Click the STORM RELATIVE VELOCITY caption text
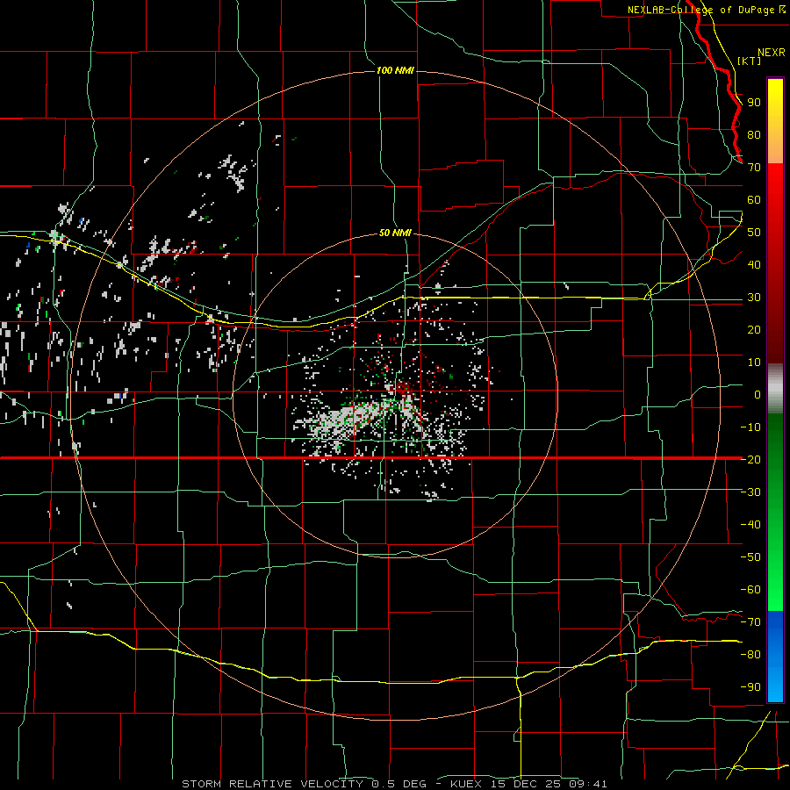This screenshot has width=790, height=790. 272,784
